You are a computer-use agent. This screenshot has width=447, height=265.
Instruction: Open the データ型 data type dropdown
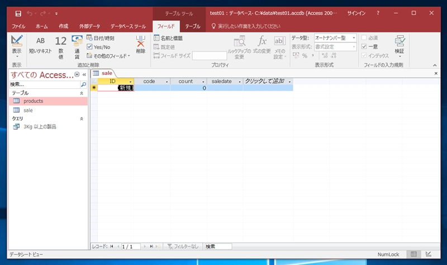pyautogui.click(x=354, y=37)
